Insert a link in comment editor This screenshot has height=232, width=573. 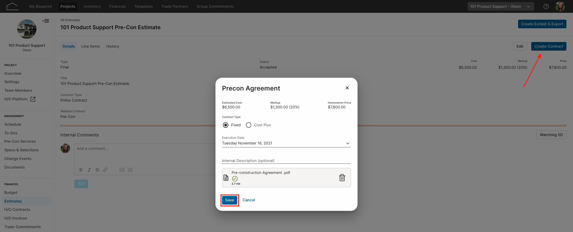click(105, 170)
